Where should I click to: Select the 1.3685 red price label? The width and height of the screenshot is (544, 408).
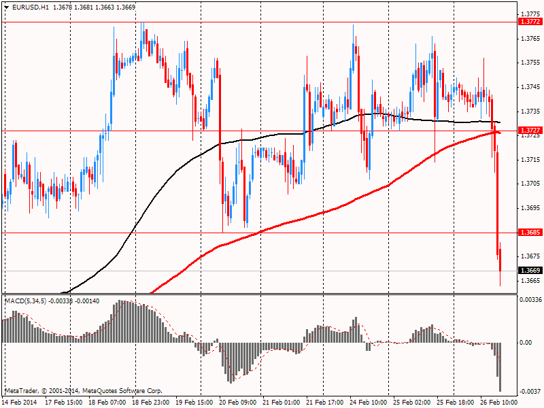coord(530,233)
